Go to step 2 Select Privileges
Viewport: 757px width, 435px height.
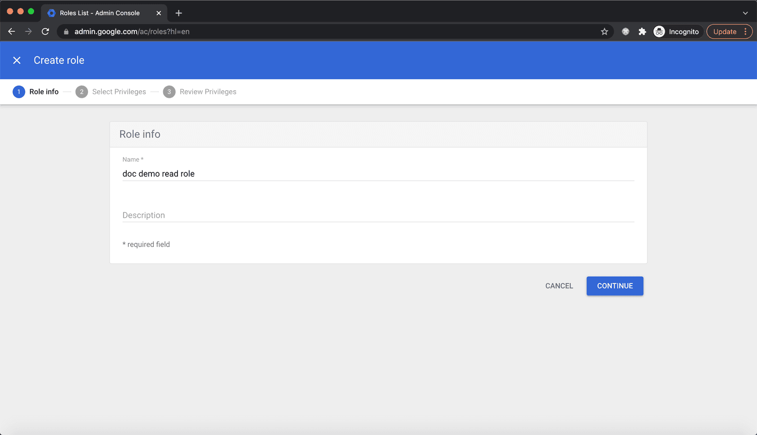(x=111, y=92)
